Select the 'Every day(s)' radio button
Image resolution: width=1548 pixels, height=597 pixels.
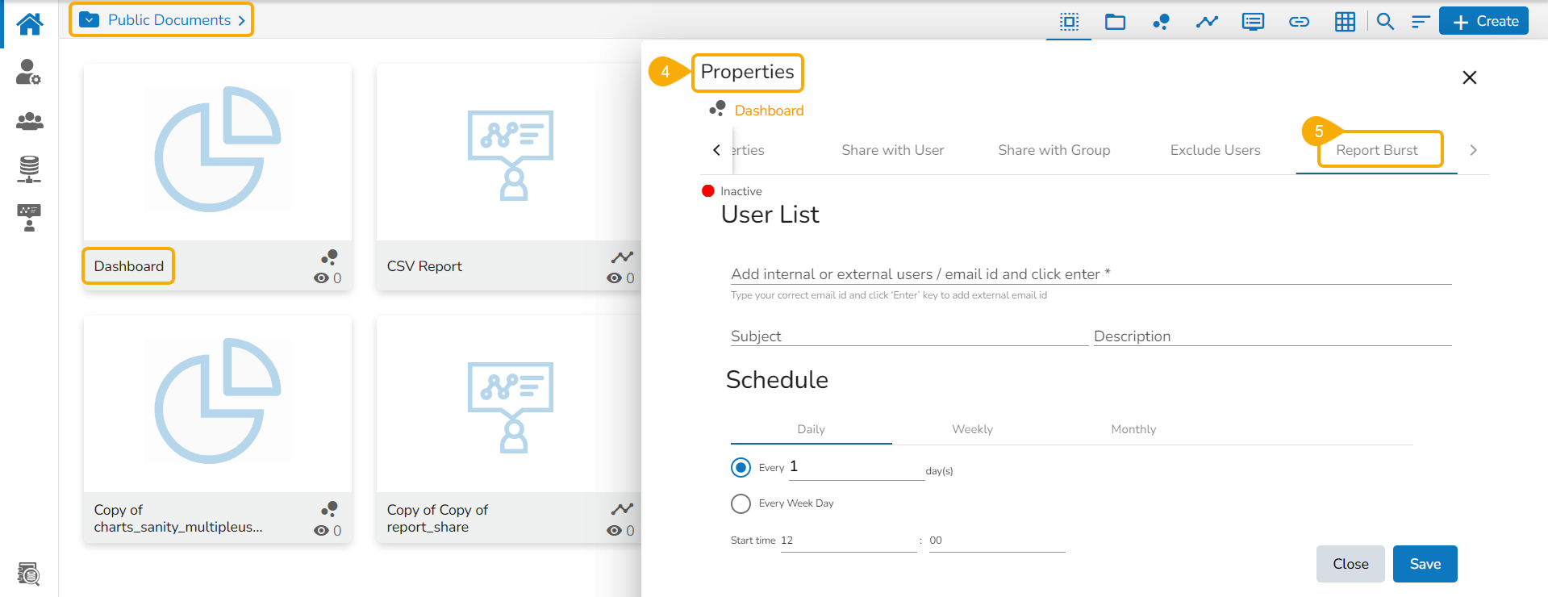(741, 468)
